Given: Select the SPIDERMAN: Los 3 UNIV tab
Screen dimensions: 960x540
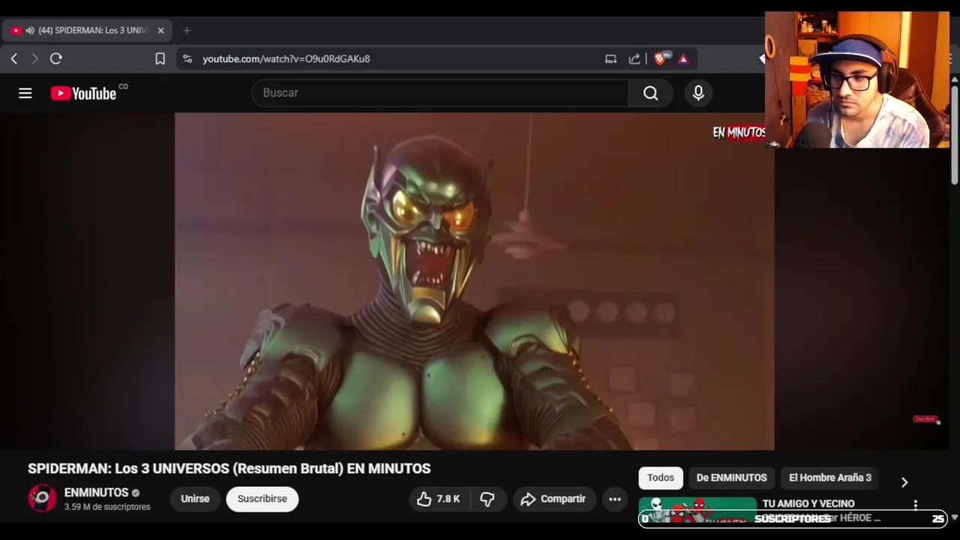Looking at the screenshot, I should [88, 31].
